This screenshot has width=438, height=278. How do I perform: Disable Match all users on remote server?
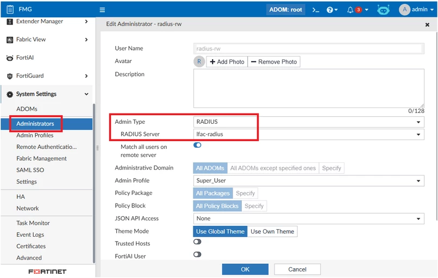pos(197,145)
